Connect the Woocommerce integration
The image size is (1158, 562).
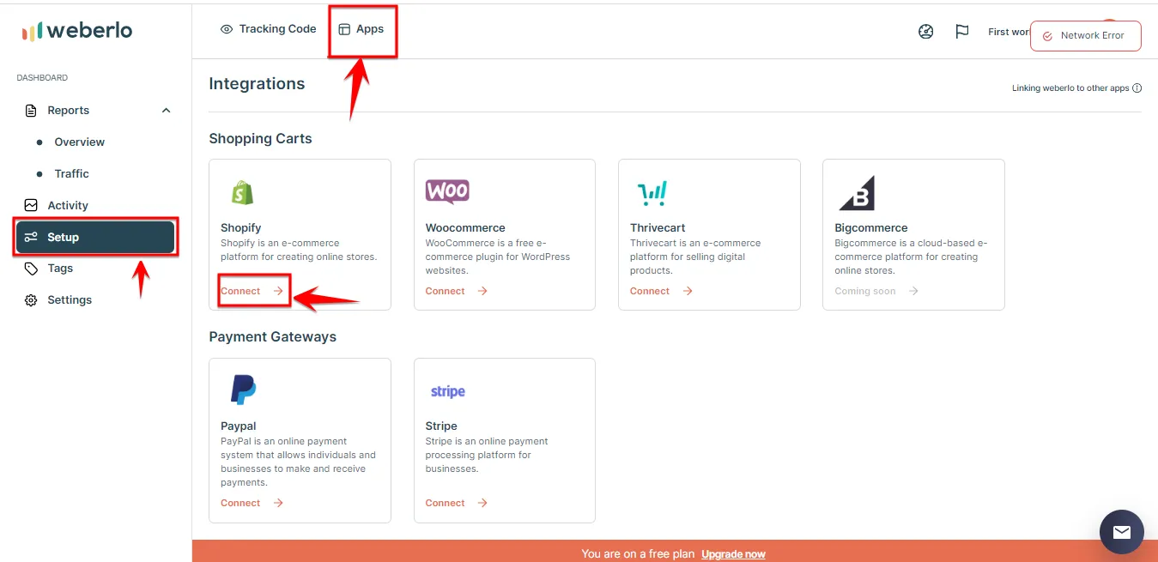click(x=457, y=291)
